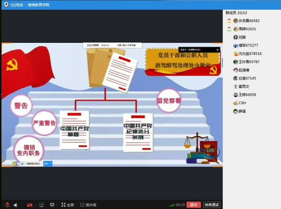
Task: Click the speaker volume icon
Action: point(16,205)
